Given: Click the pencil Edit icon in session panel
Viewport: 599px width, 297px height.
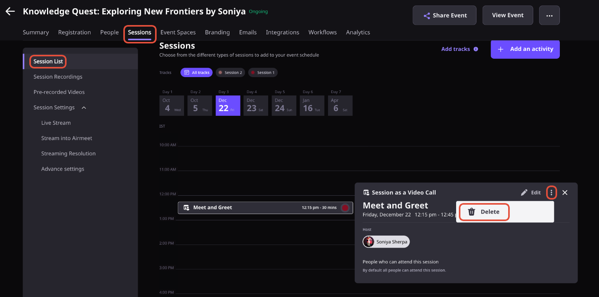Looking at the screenshot, I should 524,193.
